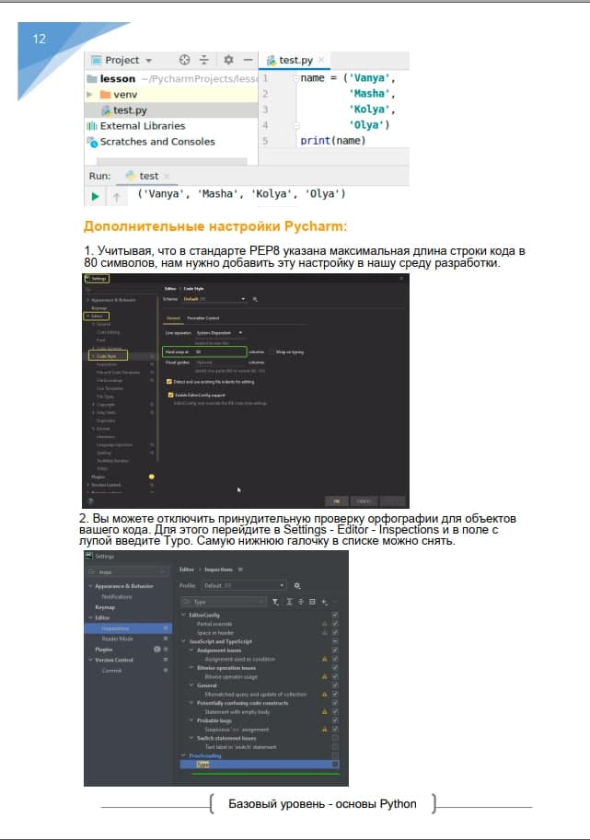
Task: Click the gear icon next to Profile dropdown
Action: coord(297,585)
